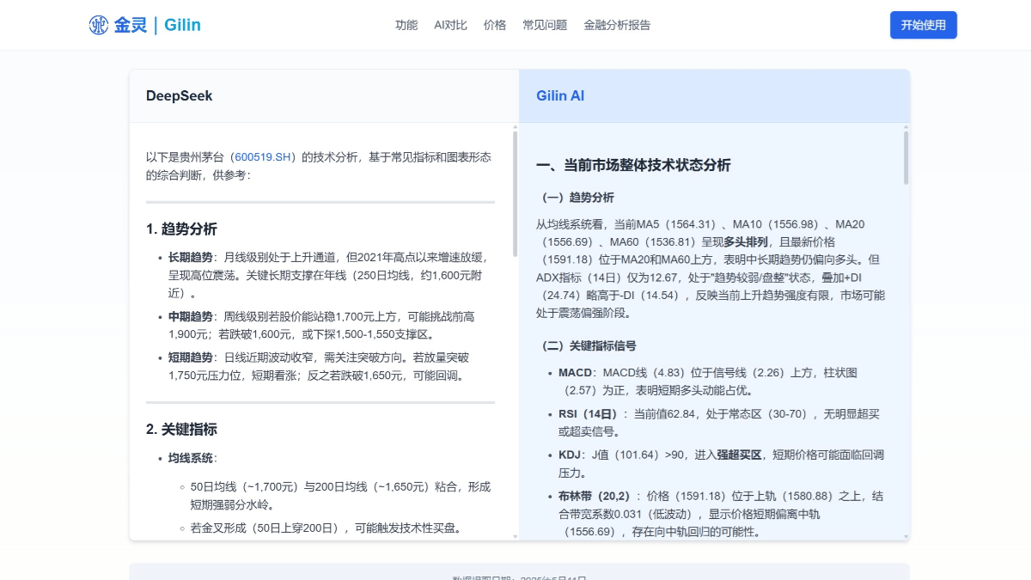Open the 常见问题 navigation item
This screenshot has height=580, width=1031.
[543, 25]
